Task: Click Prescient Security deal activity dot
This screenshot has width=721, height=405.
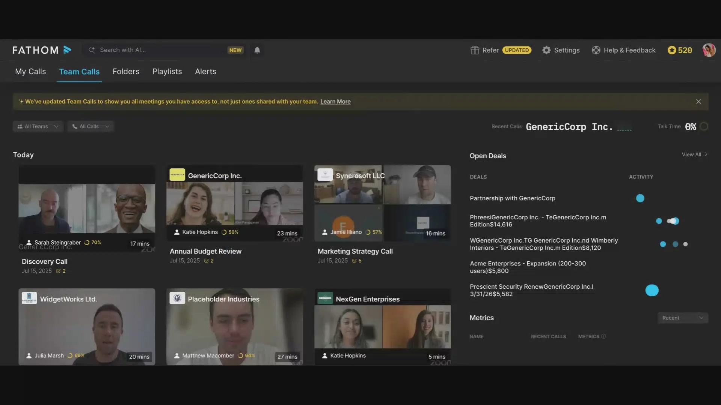Action: point(652,291)
